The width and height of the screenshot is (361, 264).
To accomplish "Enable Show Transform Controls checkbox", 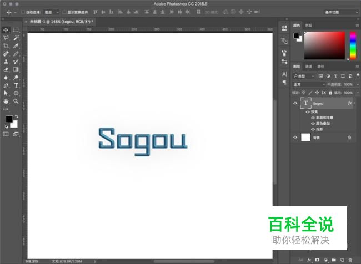I will pos(64,12).
